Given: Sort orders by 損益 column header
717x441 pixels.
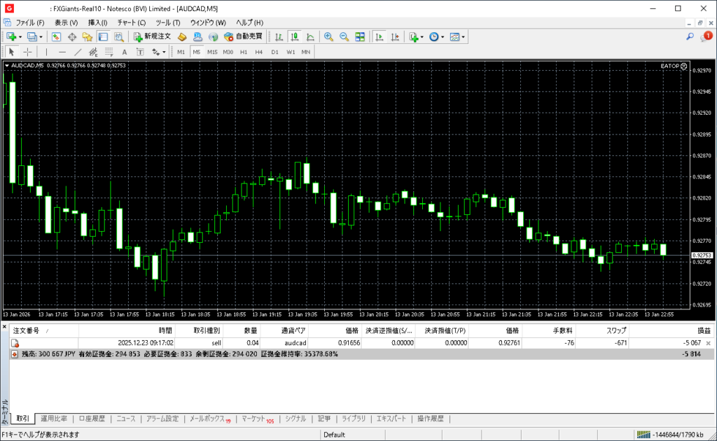Looking at the screenshot, I should [x=702, y=330].
